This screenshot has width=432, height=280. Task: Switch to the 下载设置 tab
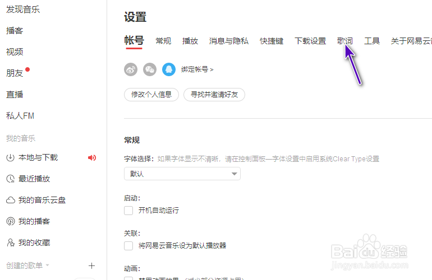coord(310,41)
